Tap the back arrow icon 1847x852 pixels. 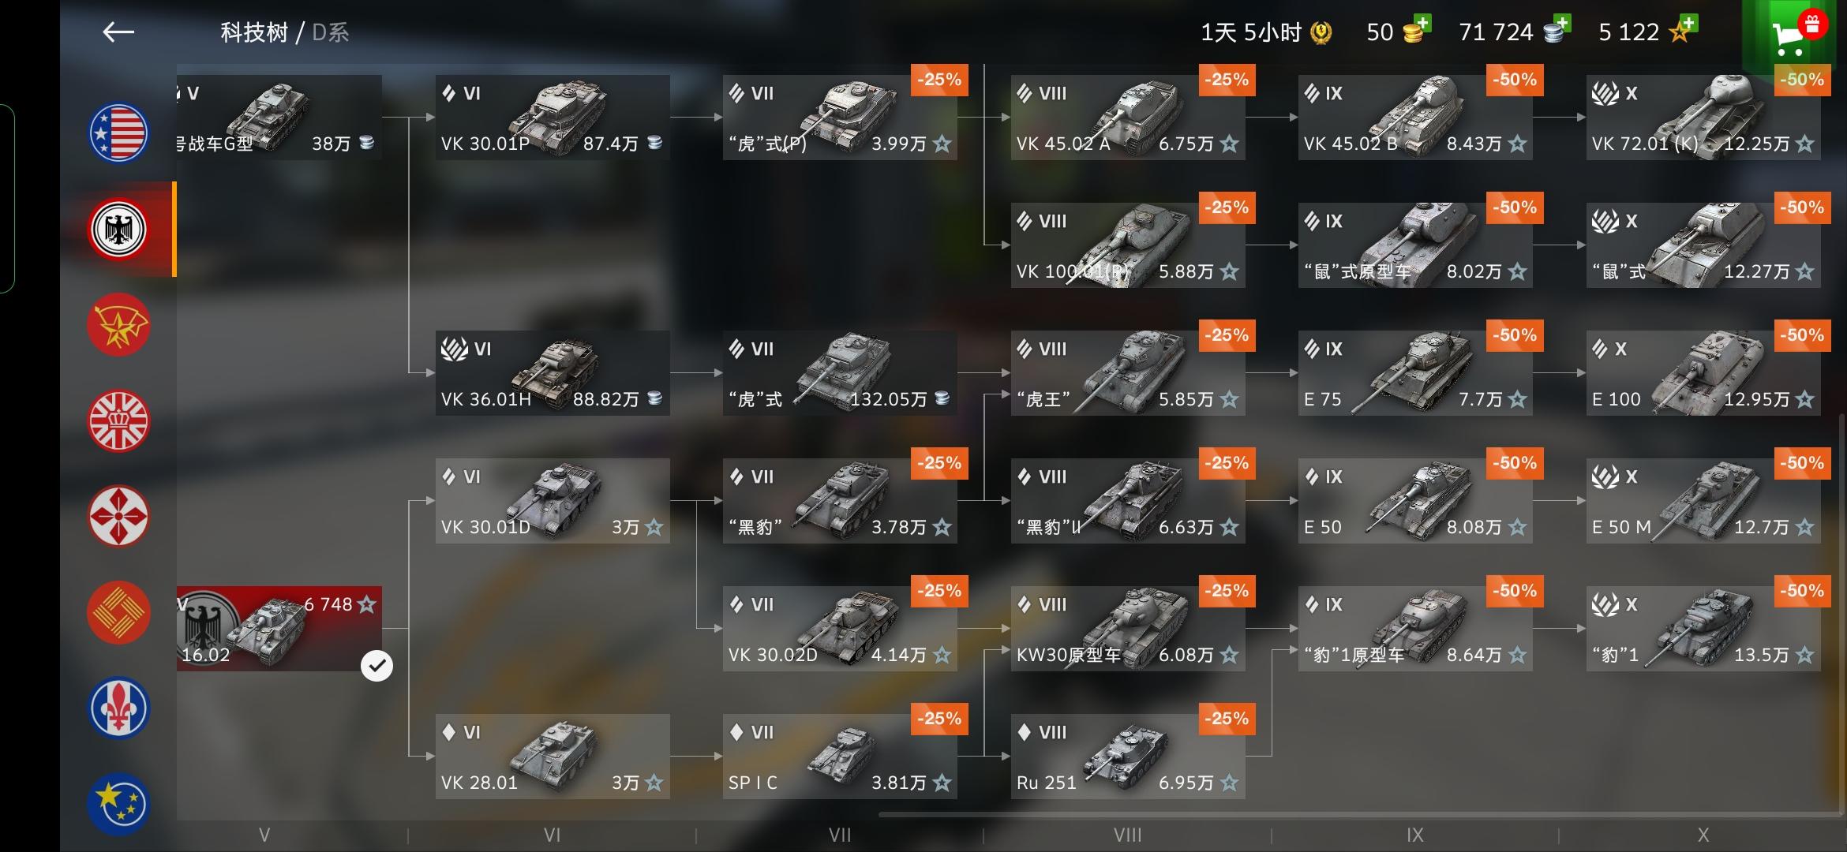(x=118, y=32)
